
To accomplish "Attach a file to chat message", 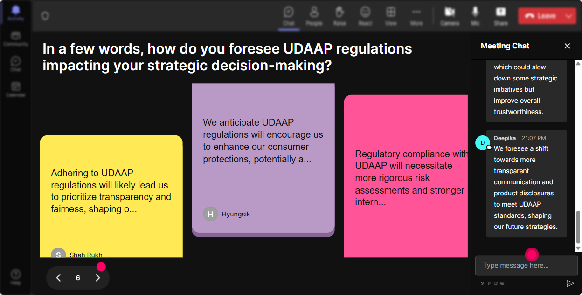I will 489,283.
